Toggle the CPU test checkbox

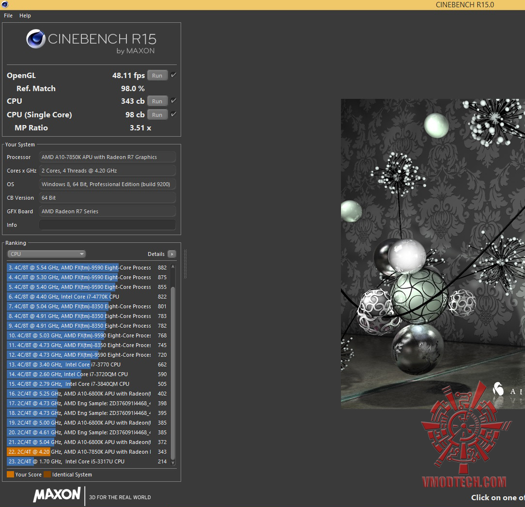(173, 100)
